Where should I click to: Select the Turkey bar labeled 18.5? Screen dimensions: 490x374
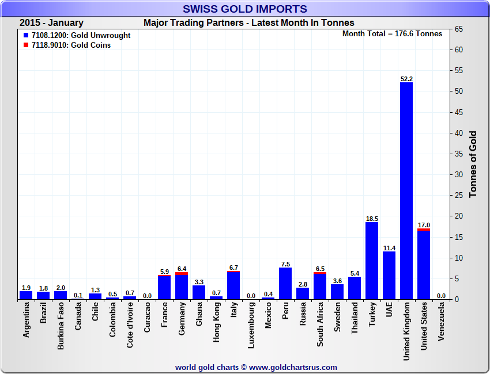[x=372, y=260]
